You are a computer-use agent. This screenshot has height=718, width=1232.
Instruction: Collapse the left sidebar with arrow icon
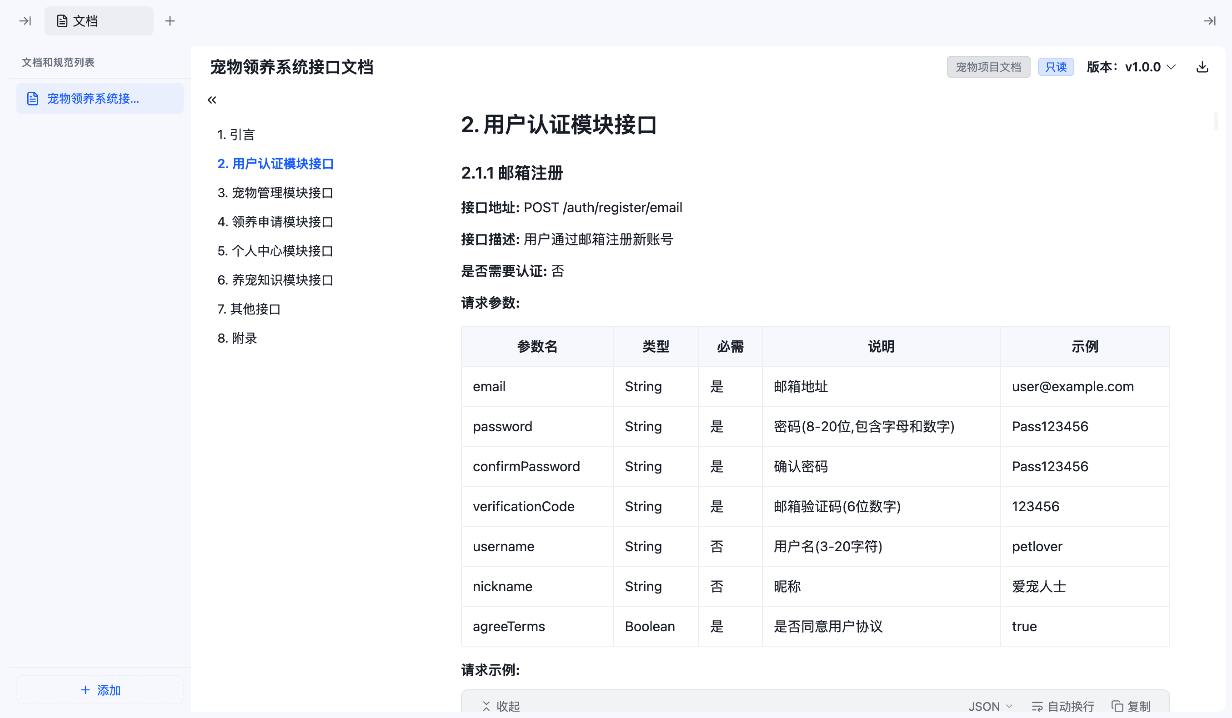(x=25, y=21)
